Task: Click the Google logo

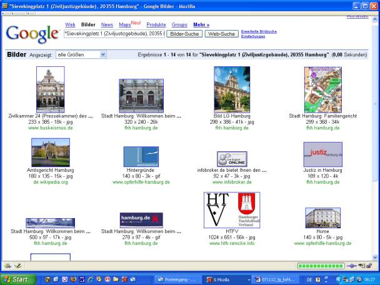Action: tap(32, 34)
